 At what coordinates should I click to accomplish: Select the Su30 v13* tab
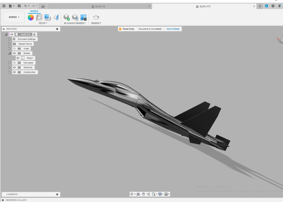coord(205,6)
